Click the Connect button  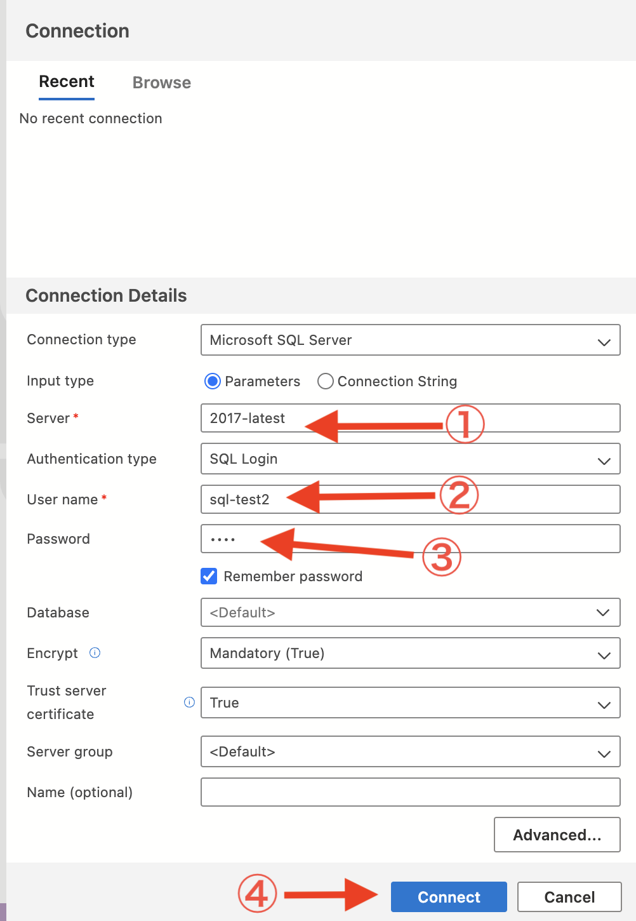[x=449, y=897]
